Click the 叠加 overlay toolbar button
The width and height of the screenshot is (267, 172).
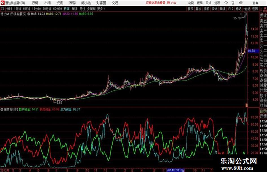pyautogui.click(x=198, y=9)
